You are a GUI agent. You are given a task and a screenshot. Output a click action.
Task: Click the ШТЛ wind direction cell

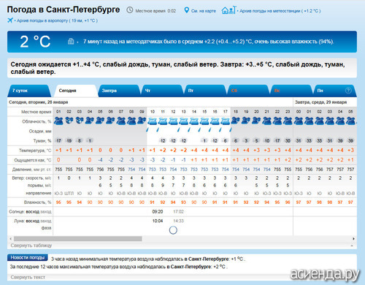point(69,194)
